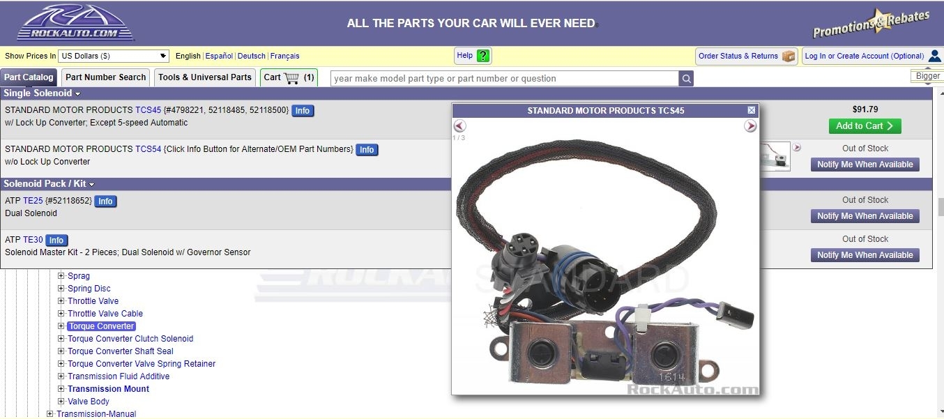The image size is (944, 419).
Task: Expand Torque Converter Valve Spring Retainer node
Action: [x=61, y=364]
